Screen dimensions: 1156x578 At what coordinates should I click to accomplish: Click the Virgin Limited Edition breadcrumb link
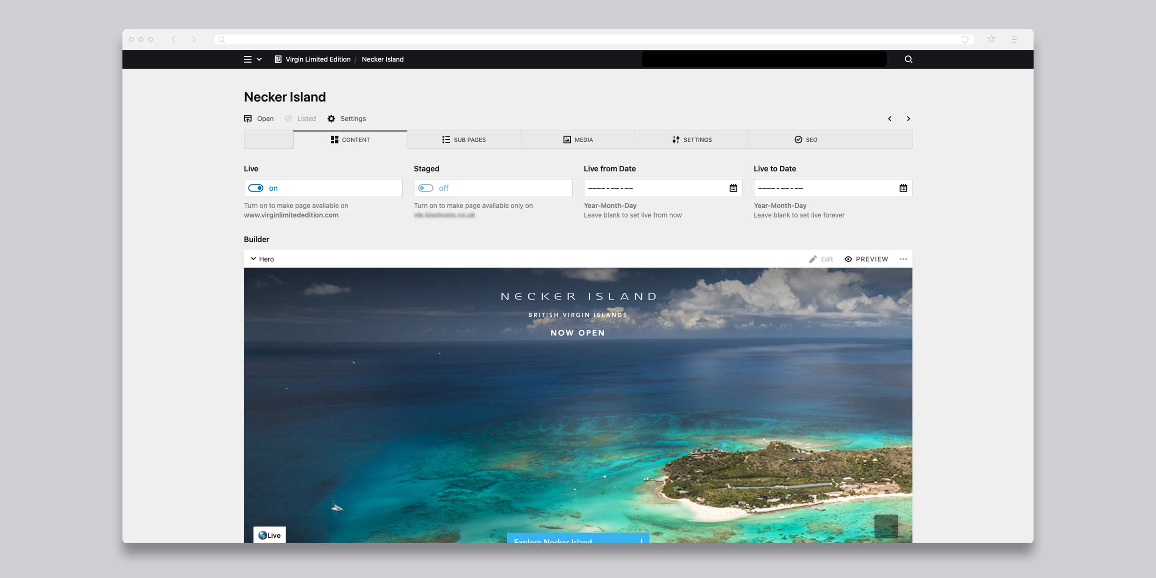(x=317, y=59)
